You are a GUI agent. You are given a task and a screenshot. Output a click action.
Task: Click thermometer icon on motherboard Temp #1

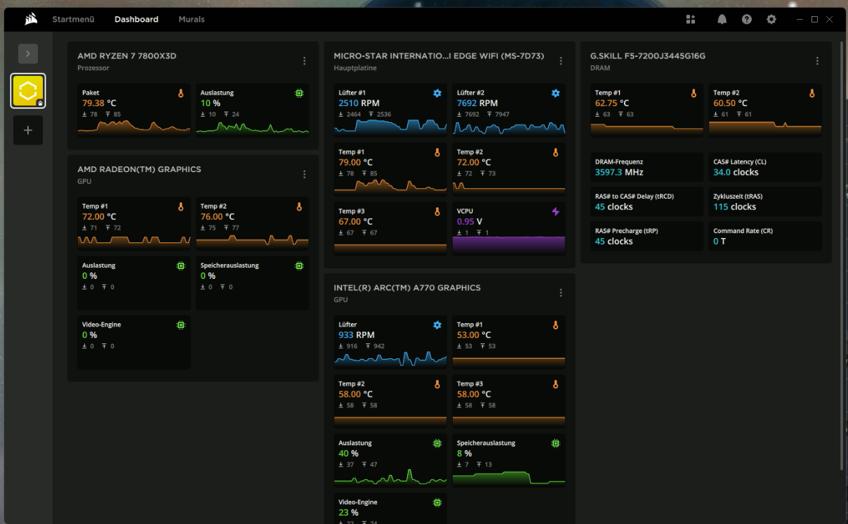tap(437, 152)
